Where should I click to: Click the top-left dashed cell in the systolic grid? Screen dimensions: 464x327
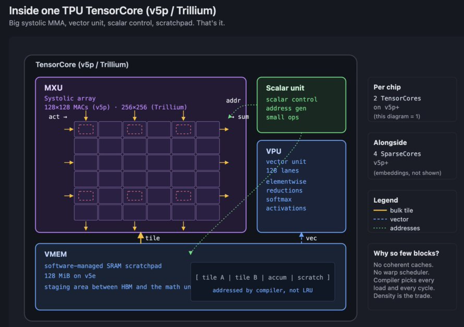[86, 129]
